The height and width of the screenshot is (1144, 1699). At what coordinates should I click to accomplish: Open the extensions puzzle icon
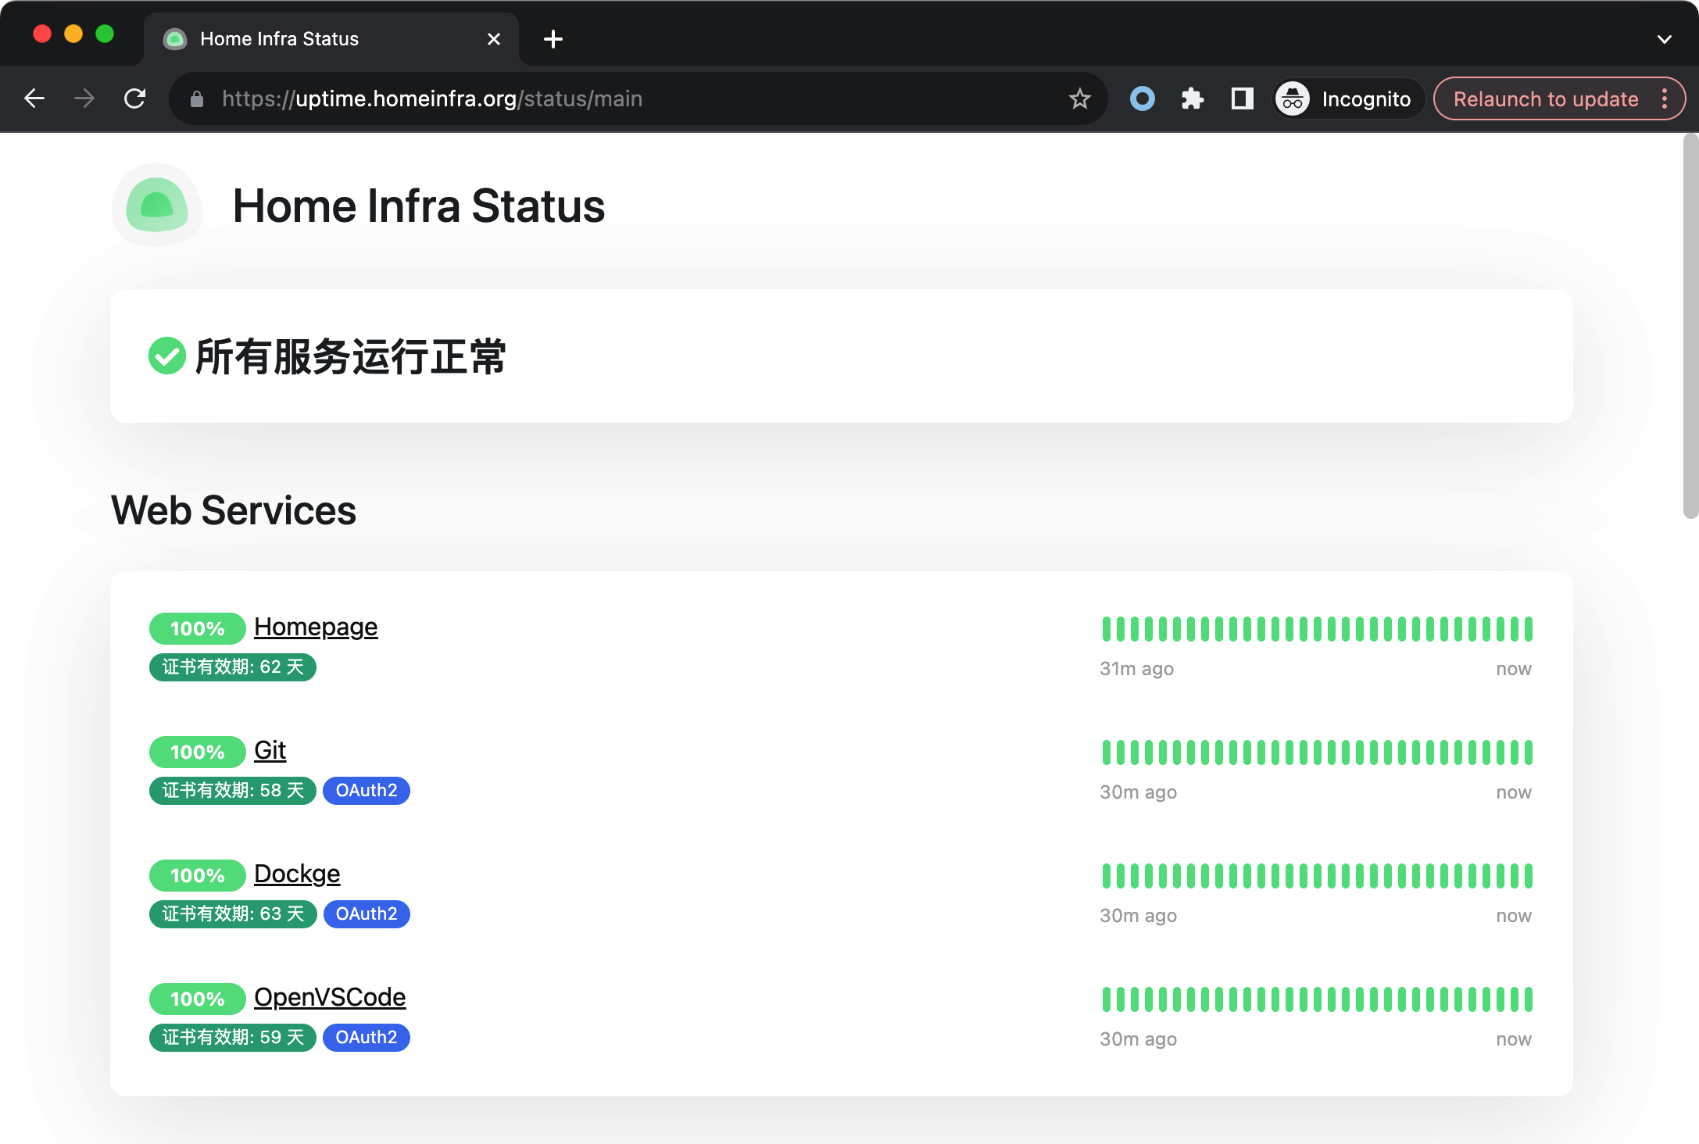(1192, 98)
